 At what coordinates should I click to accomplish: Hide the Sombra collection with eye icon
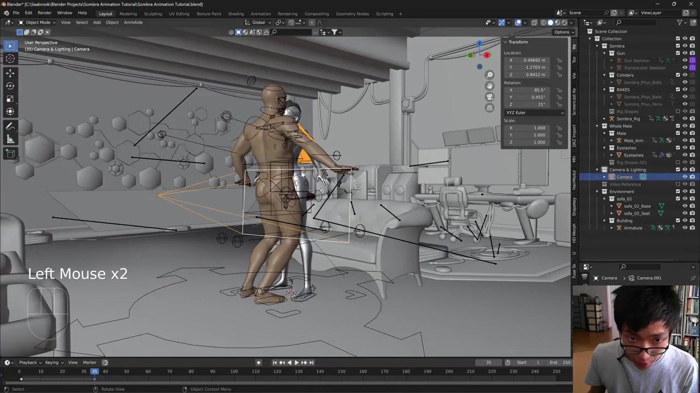pyautogui.click(x=685, y=46)
